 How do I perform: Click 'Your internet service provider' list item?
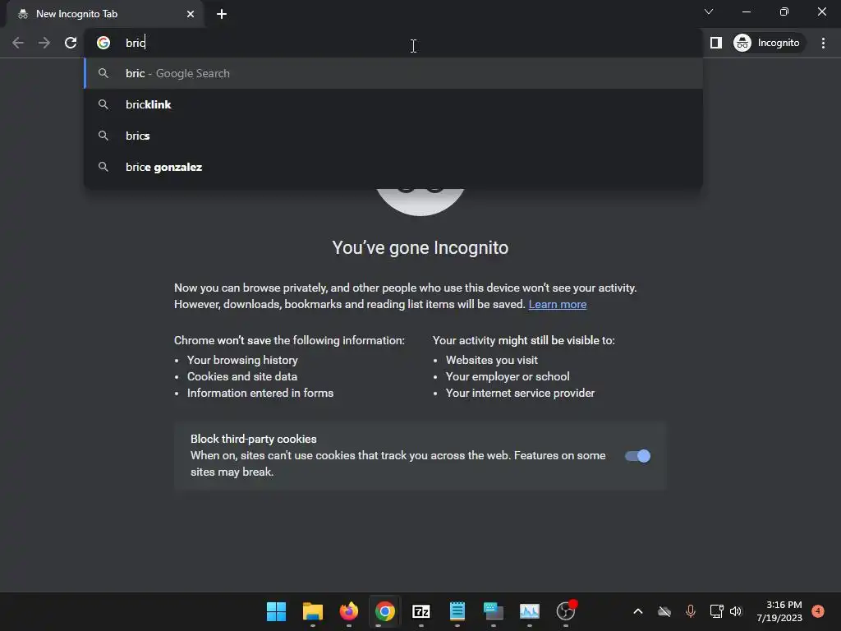coord(520,394)
